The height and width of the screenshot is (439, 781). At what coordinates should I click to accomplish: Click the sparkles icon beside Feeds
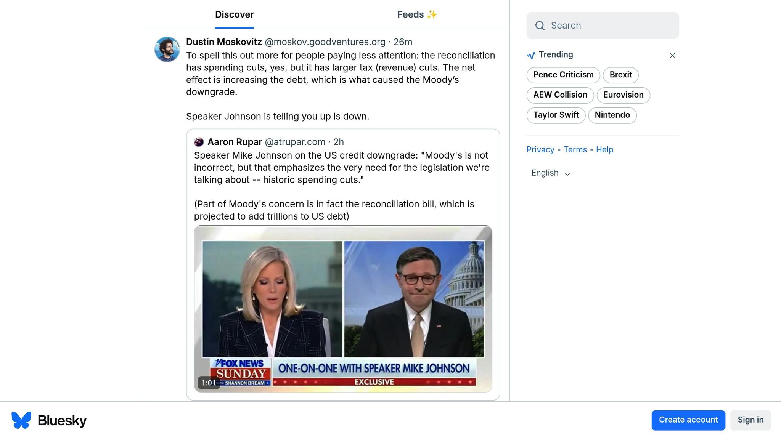(432, 14)
